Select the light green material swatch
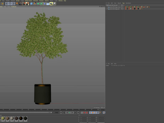 tap(3, 119)
